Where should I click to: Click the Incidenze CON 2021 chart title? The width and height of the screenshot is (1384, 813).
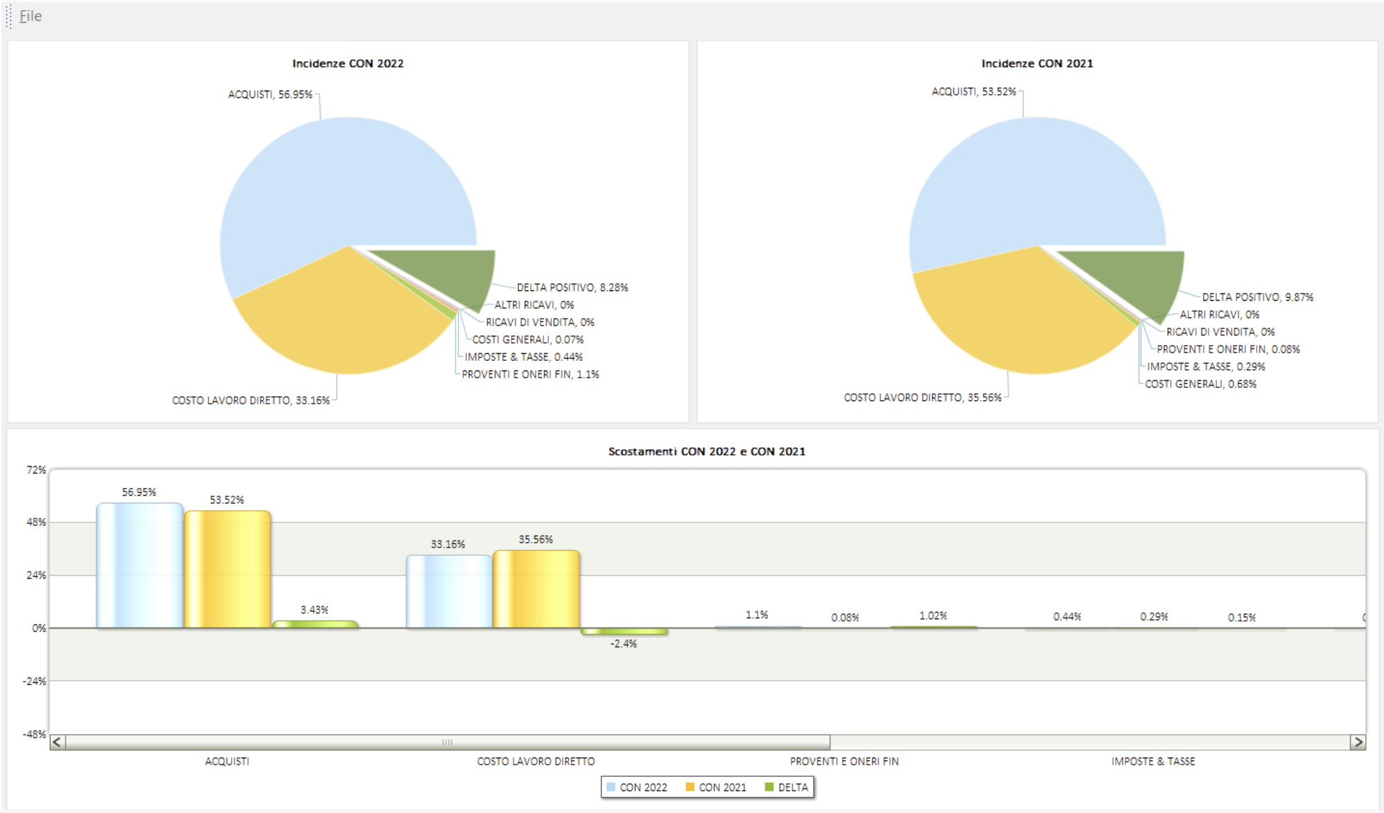pos(1036,64)
